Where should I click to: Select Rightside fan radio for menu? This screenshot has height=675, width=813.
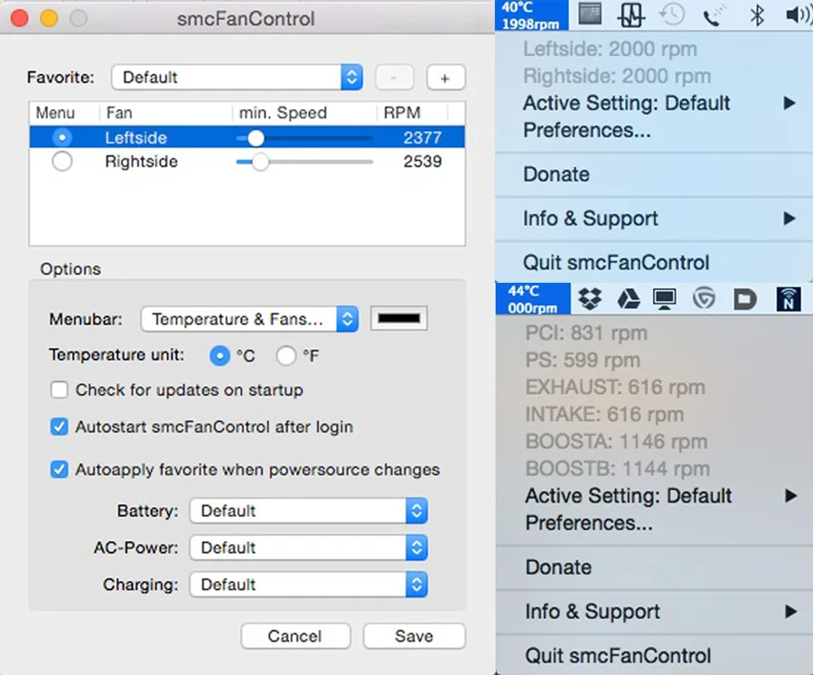(62, 162)
